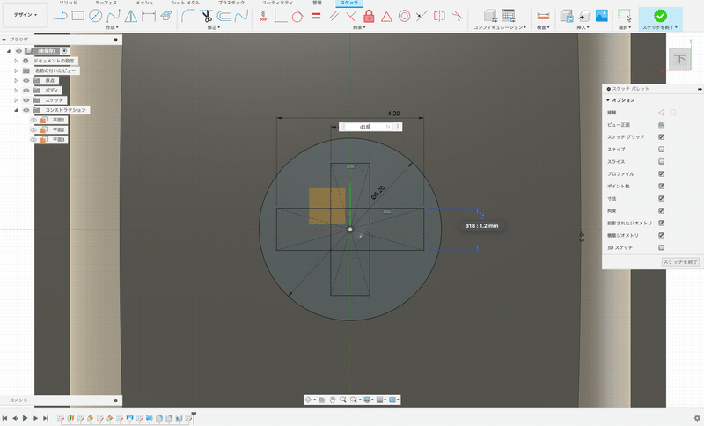
Task: Click the Insert canvas image icon
Action: click(x=601, y=16)
